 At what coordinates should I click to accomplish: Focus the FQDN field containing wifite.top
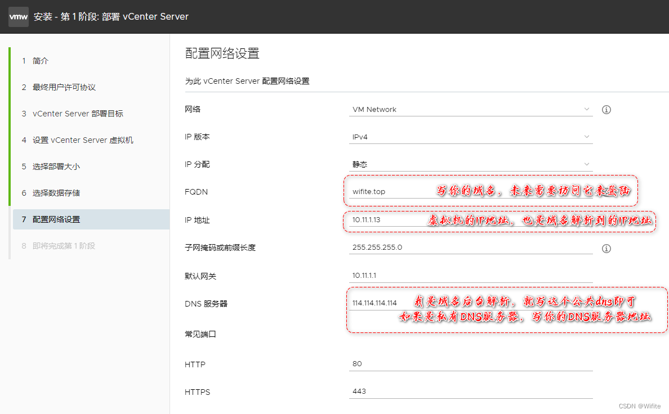tap(471, 191)
